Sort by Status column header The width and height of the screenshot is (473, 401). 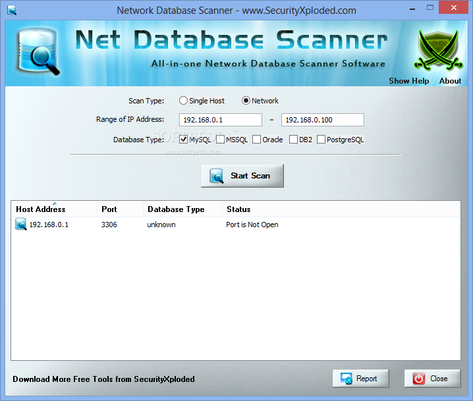341,209
